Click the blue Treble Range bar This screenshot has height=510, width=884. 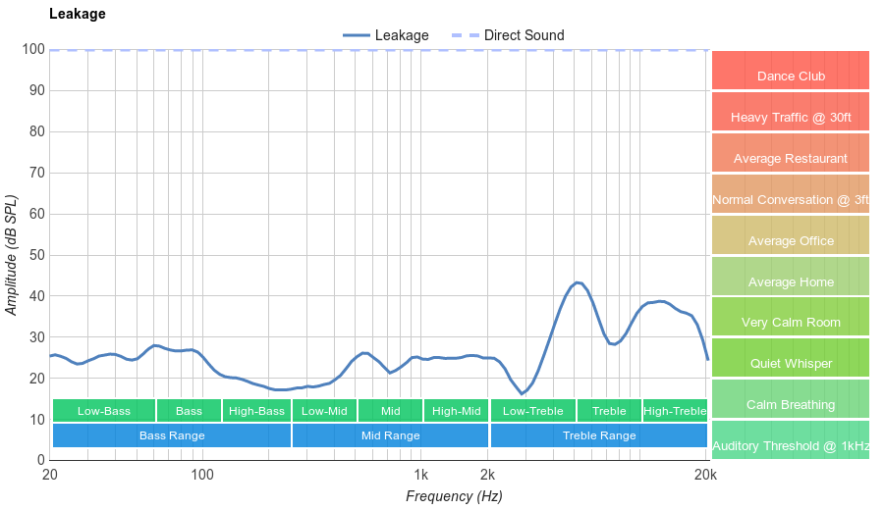[x=598, y=435]
